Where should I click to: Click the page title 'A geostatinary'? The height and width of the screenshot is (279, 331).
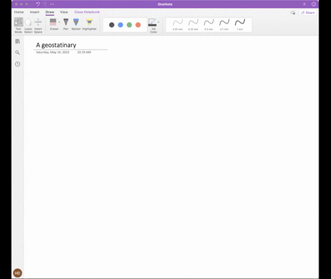(x=56, y=45)
